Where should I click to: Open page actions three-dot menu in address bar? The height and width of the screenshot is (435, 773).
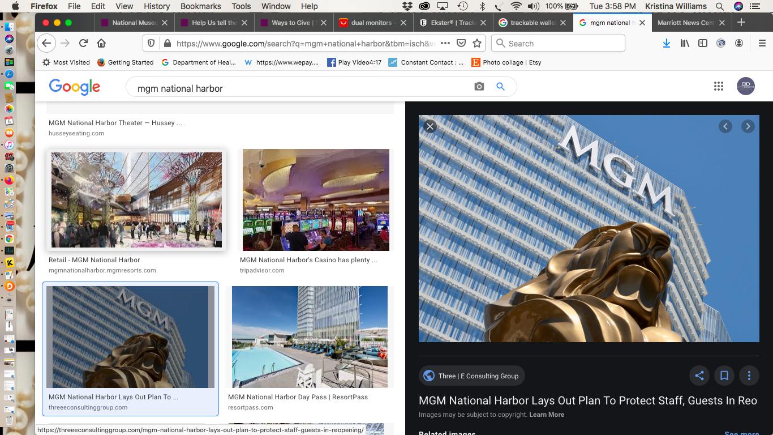pos(445,43)
